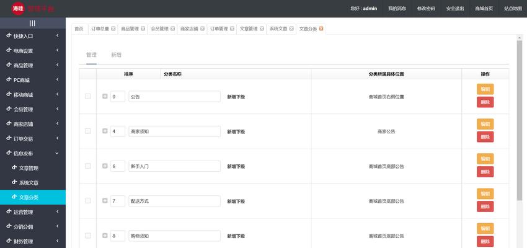Tick the checkbox for the 商家须知 row
This screenshot has width=527, height=248.
87,131
